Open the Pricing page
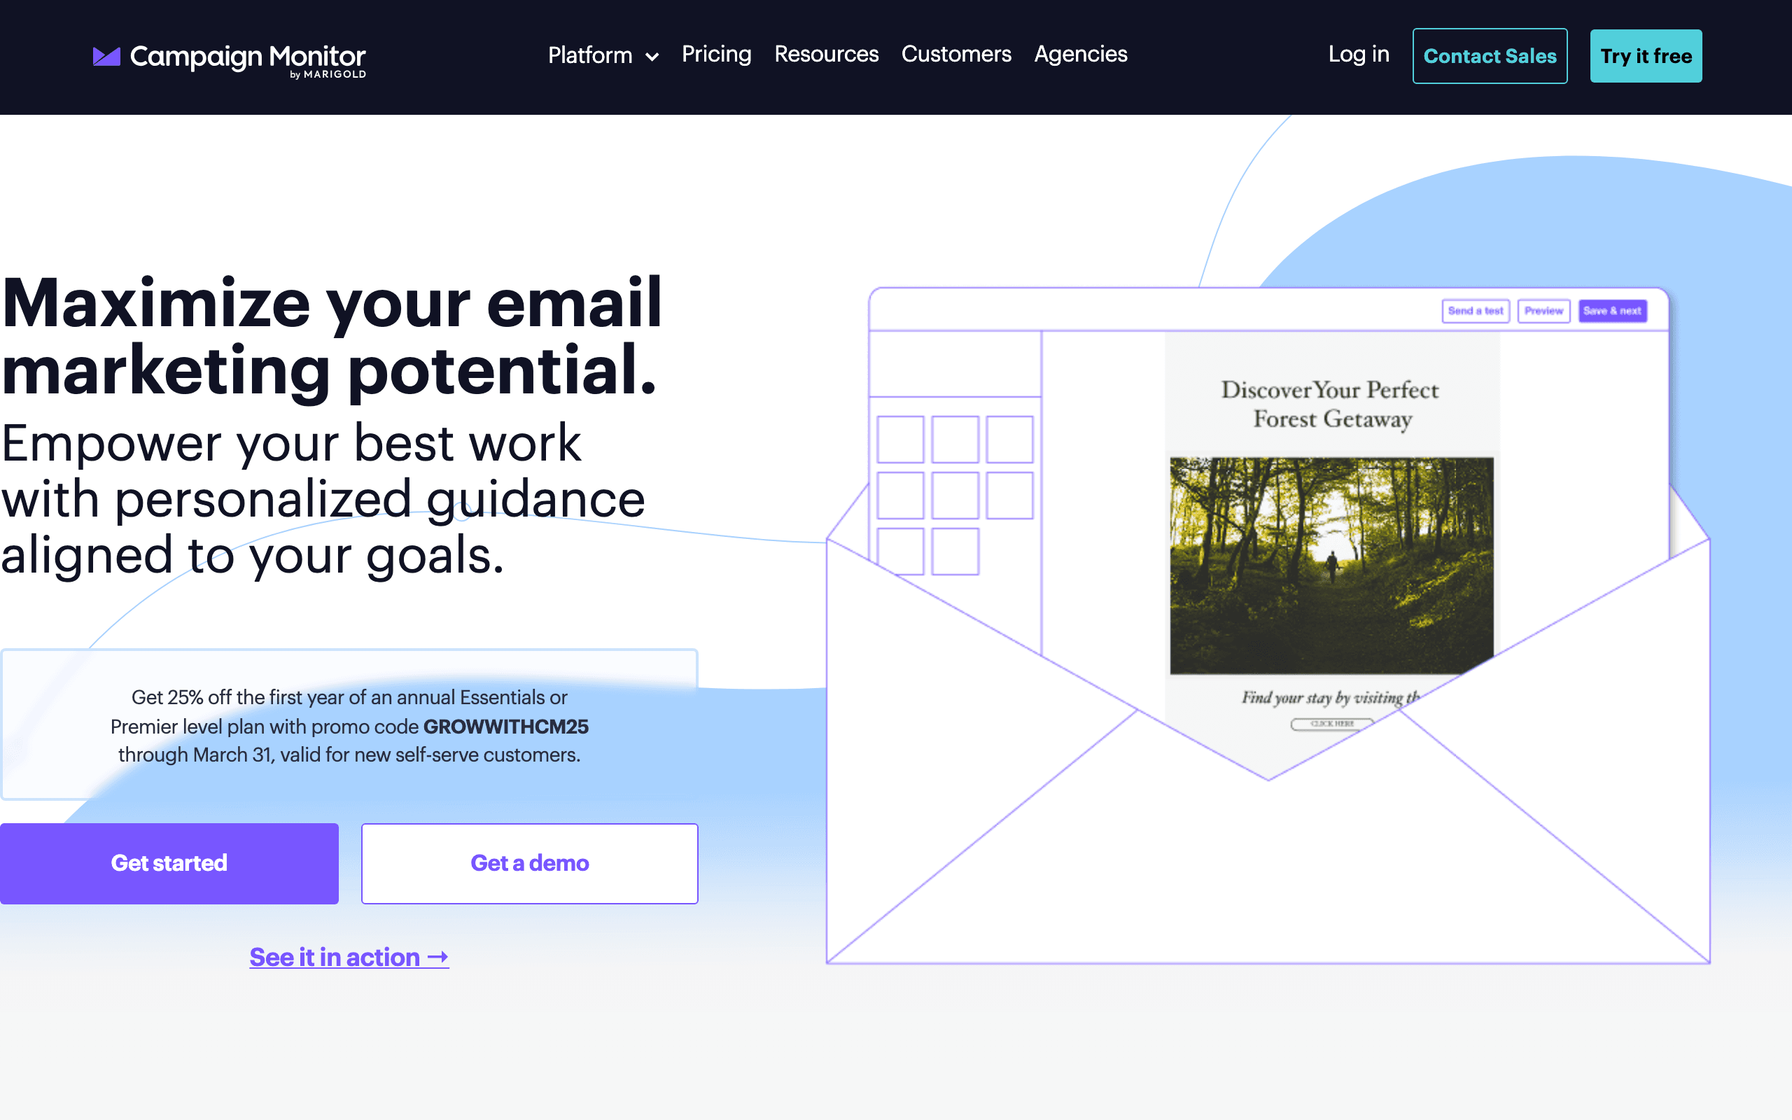The width and height of the screenshot is (1792, 1120). coord(716,55)
